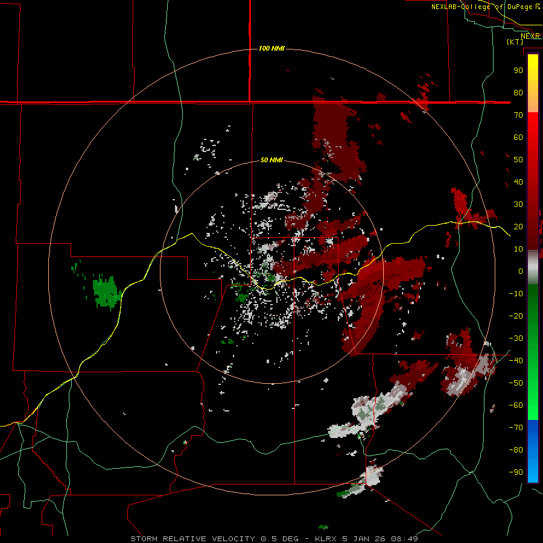Click the 30 value on the velocity scale
Image resolution: width=543 pixels, height=543 pixels.
(x=518, y=205)
